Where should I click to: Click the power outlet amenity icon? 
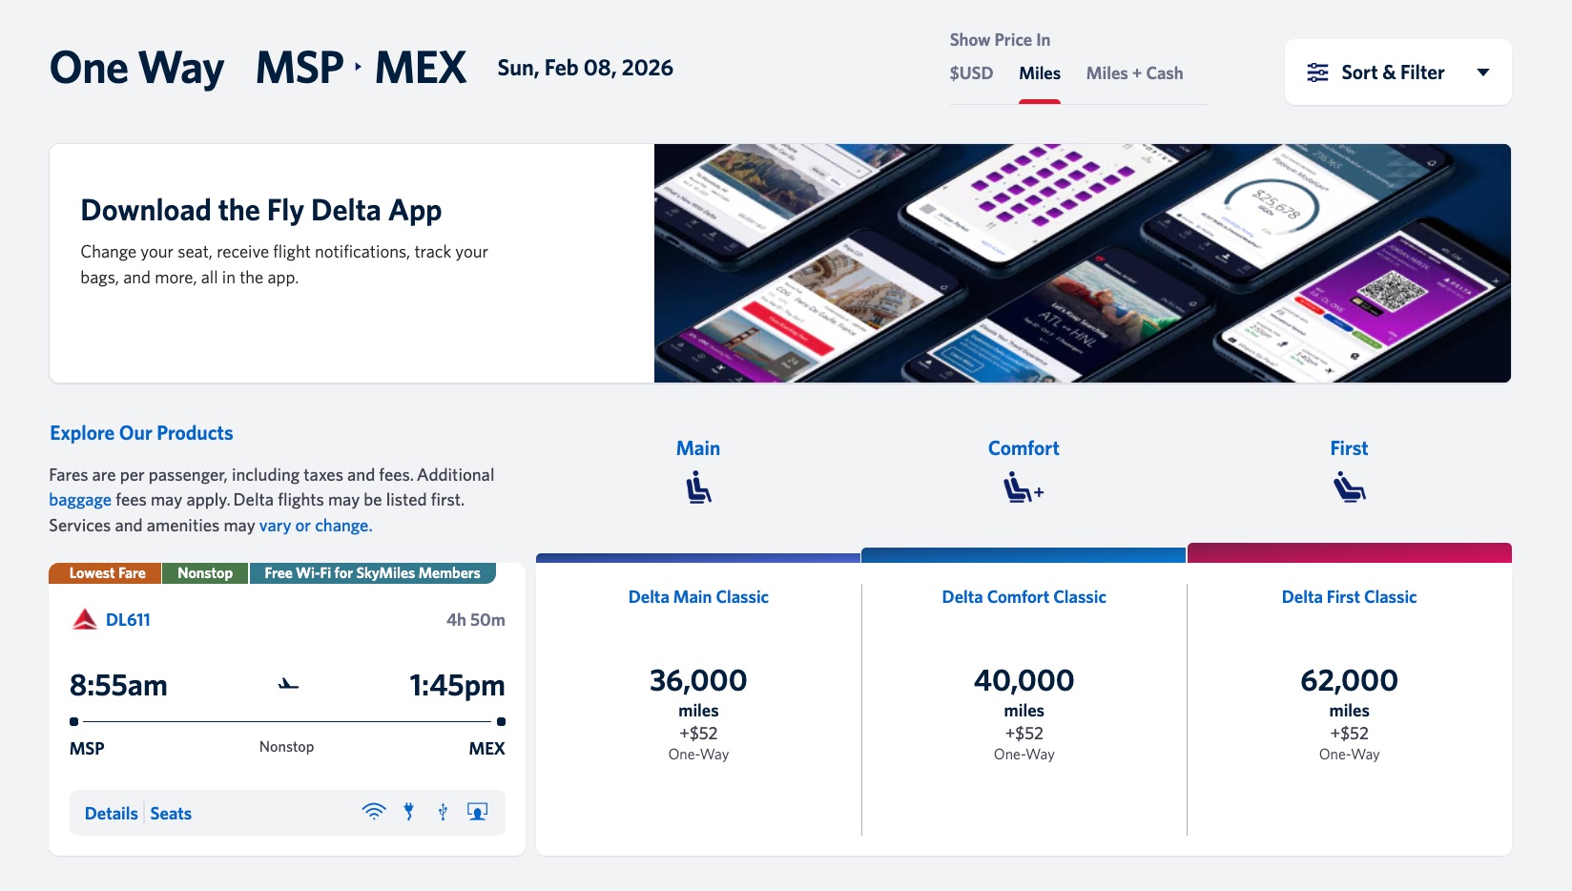tap(408, 812)
